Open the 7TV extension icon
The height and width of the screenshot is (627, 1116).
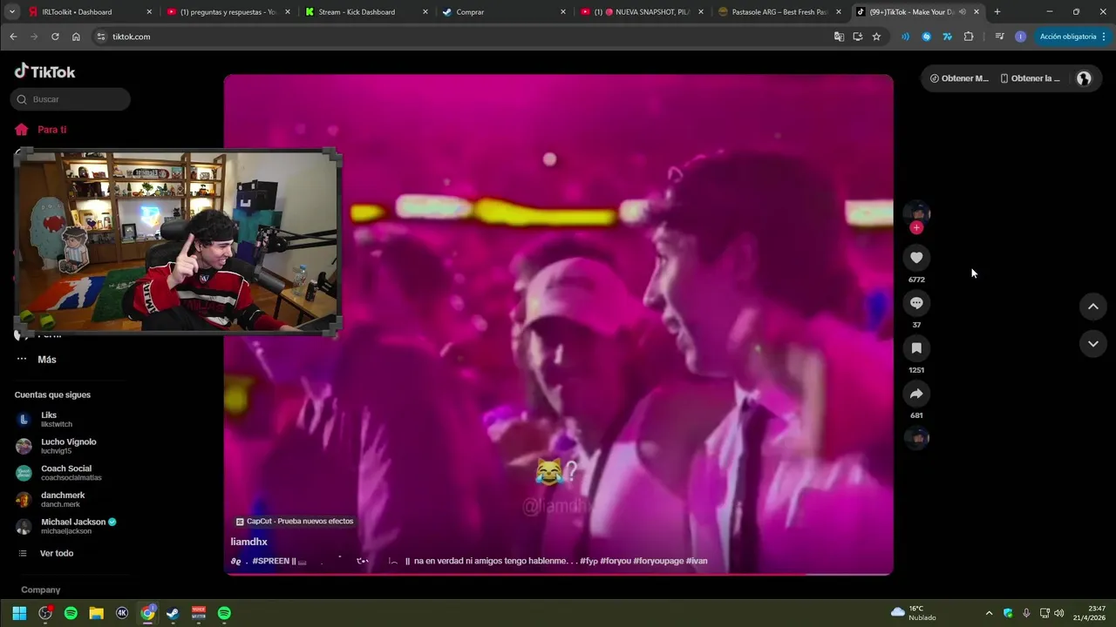947,37
